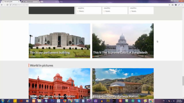Click the taskbar volume speaker icon
The image size is (184, 103).
174,101
